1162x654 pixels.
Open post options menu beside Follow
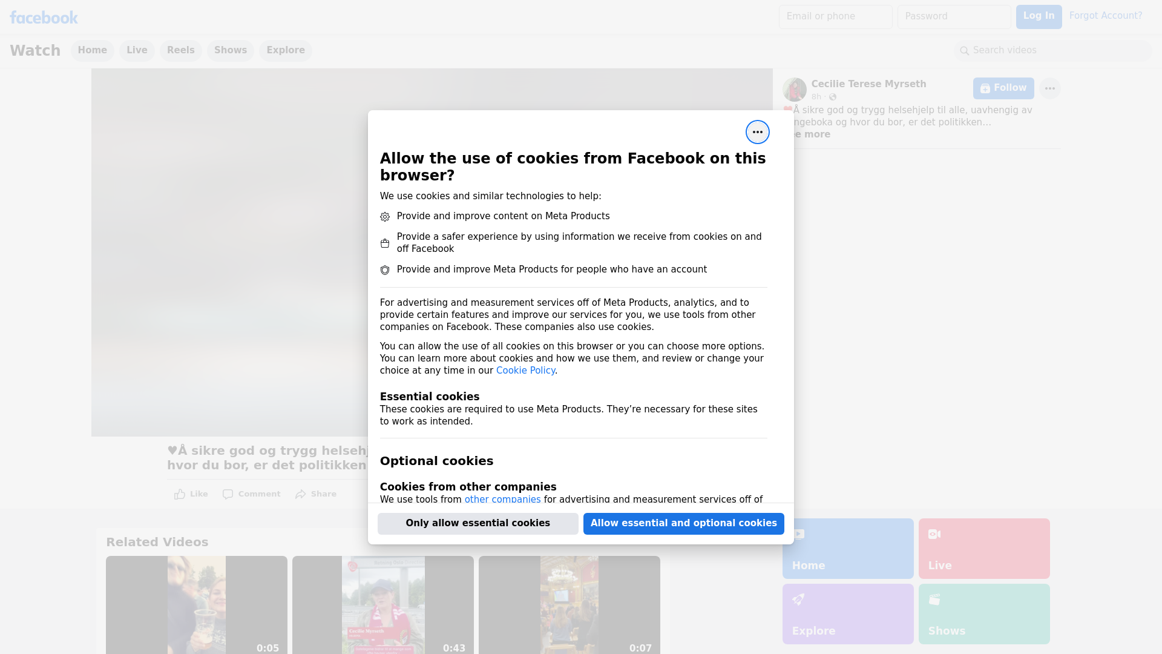click(x=1049, y=88)
